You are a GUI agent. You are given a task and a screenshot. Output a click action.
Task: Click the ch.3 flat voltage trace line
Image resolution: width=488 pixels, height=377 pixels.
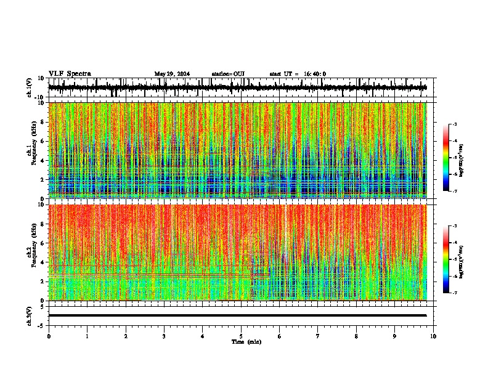point(237,315)
